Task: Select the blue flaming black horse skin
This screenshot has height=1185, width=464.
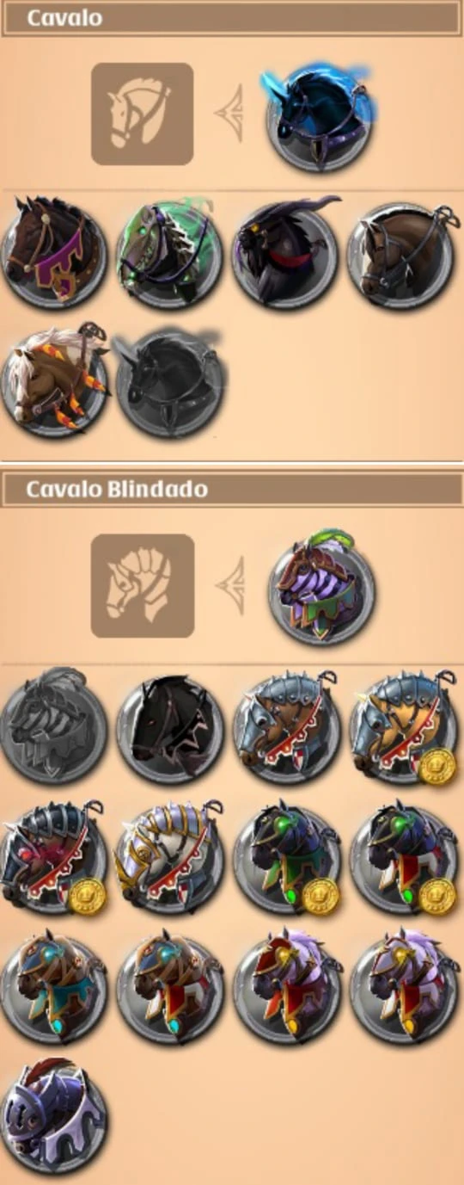Action: click(321, 114)
